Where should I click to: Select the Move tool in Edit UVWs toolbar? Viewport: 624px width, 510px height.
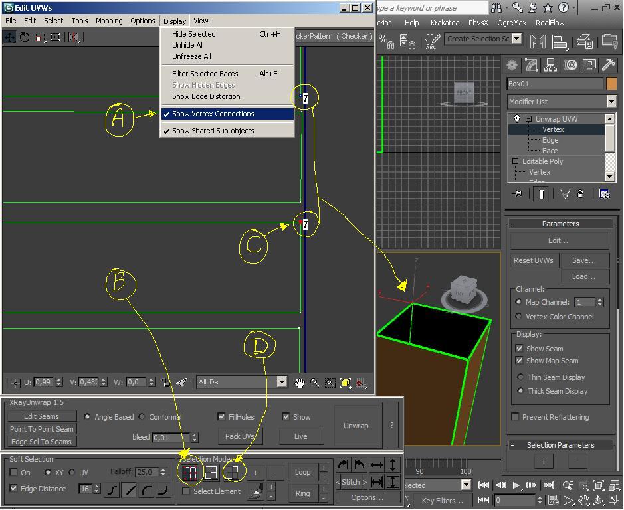pyautogui.click(x=9, y=37)
